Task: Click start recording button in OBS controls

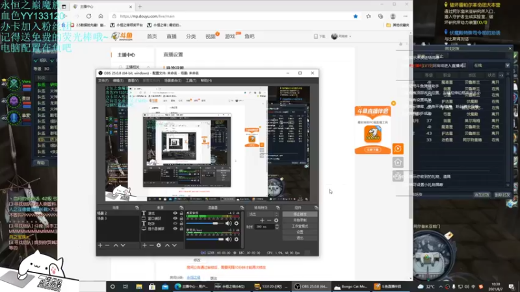Action: click(300, 220)
